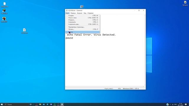The height and width of the screenshot is (106, 189).
Task: Open the red taskbar app icon
Action: click(37, 105)
